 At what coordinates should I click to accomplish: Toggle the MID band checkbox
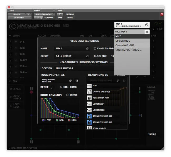coord(57,120)
